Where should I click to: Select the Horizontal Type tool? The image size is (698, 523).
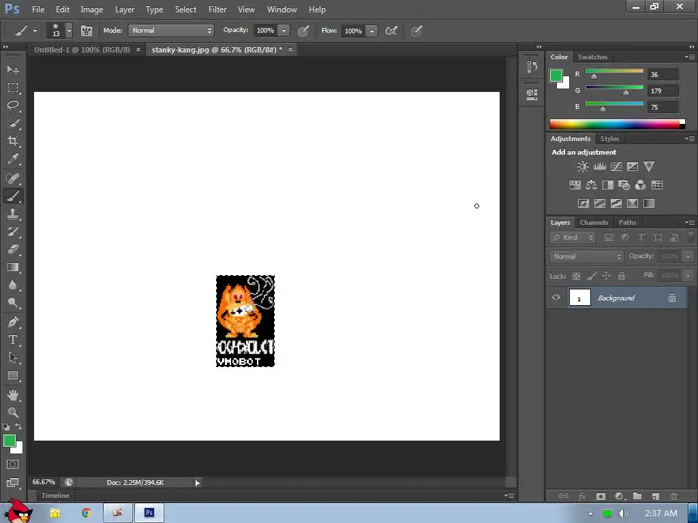13,340
